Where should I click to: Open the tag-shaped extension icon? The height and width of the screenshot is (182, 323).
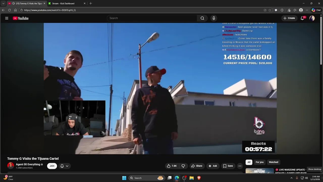click(276, 10)
